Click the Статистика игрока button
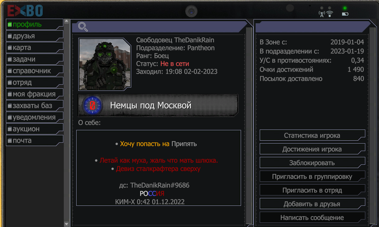The width and height of the screenshot is (379, 227). (312, 135)
